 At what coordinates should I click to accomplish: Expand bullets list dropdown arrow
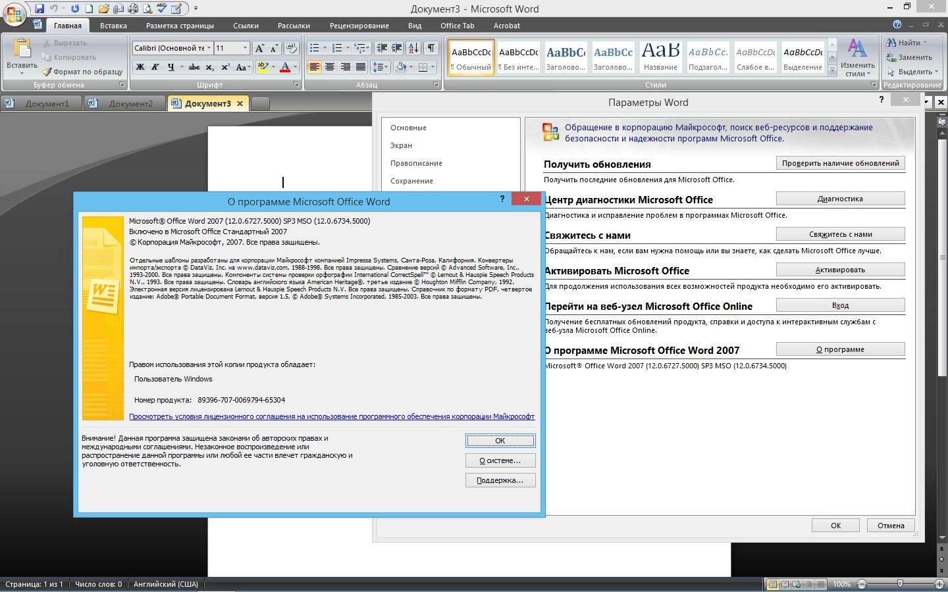coord(325,48)
